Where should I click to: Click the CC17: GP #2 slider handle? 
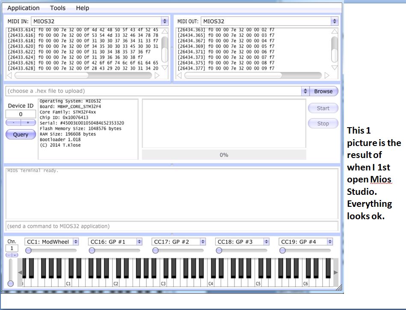click(156, 250)
